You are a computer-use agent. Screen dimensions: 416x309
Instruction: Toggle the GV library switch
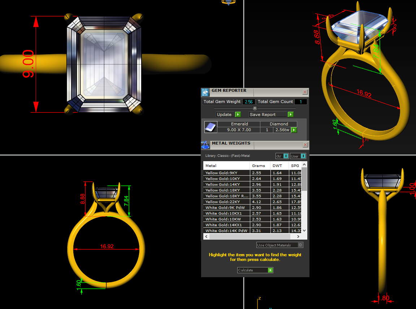[286, 156]
